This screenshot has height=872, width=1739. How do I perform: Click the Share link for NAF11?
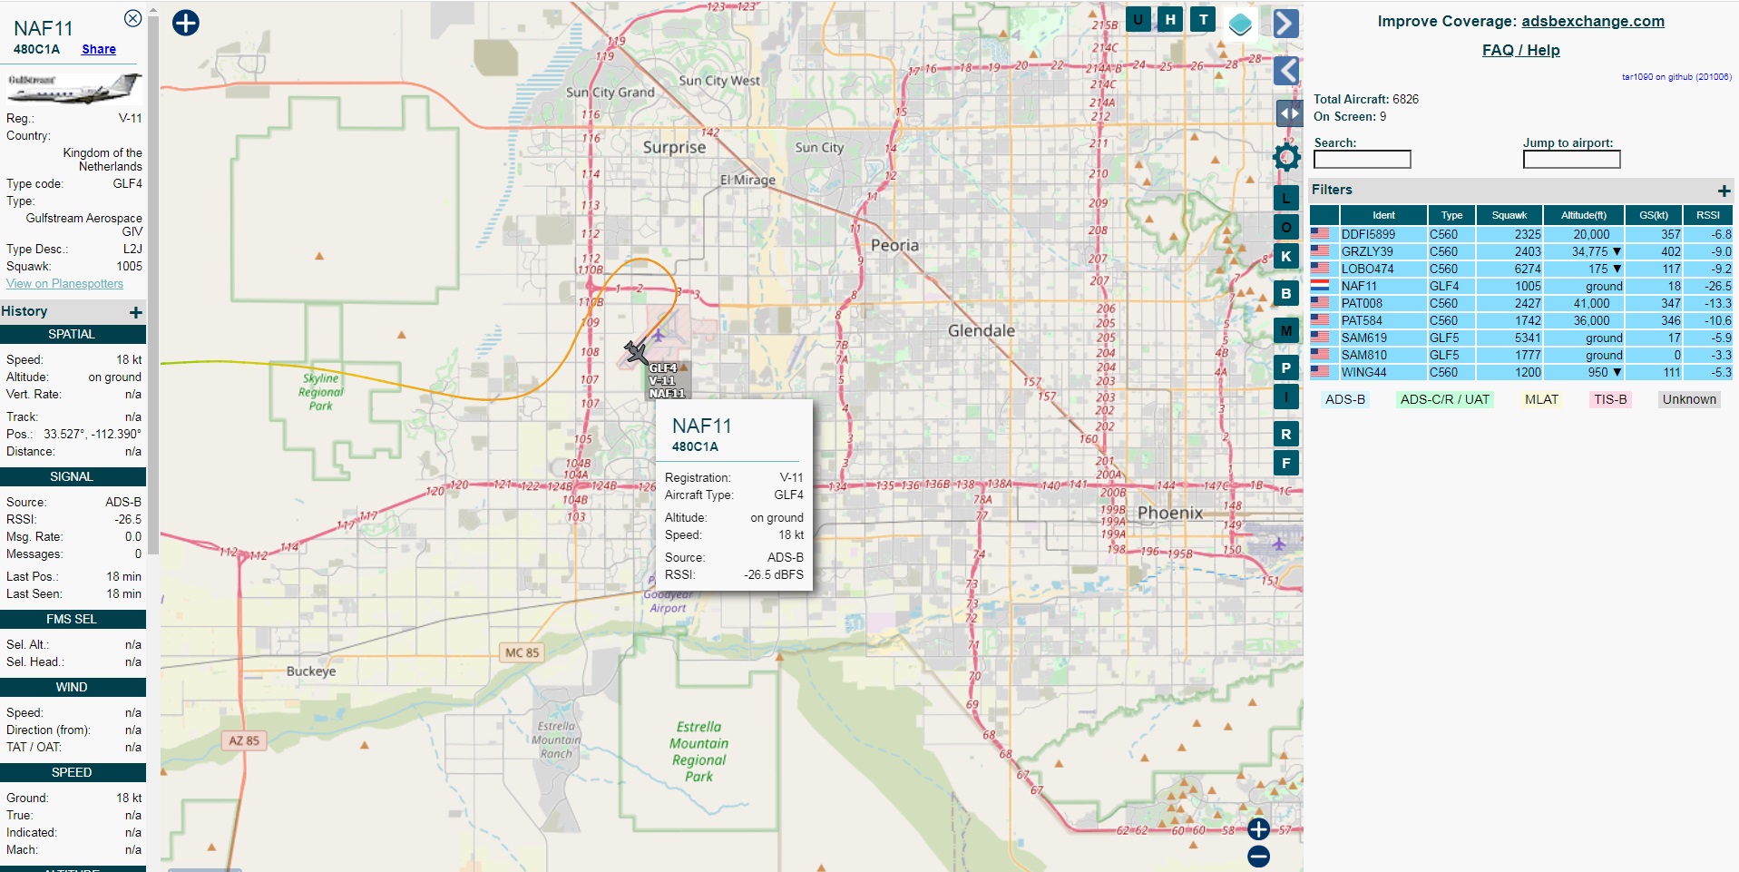pyautogui.click(x=99, y=49)
